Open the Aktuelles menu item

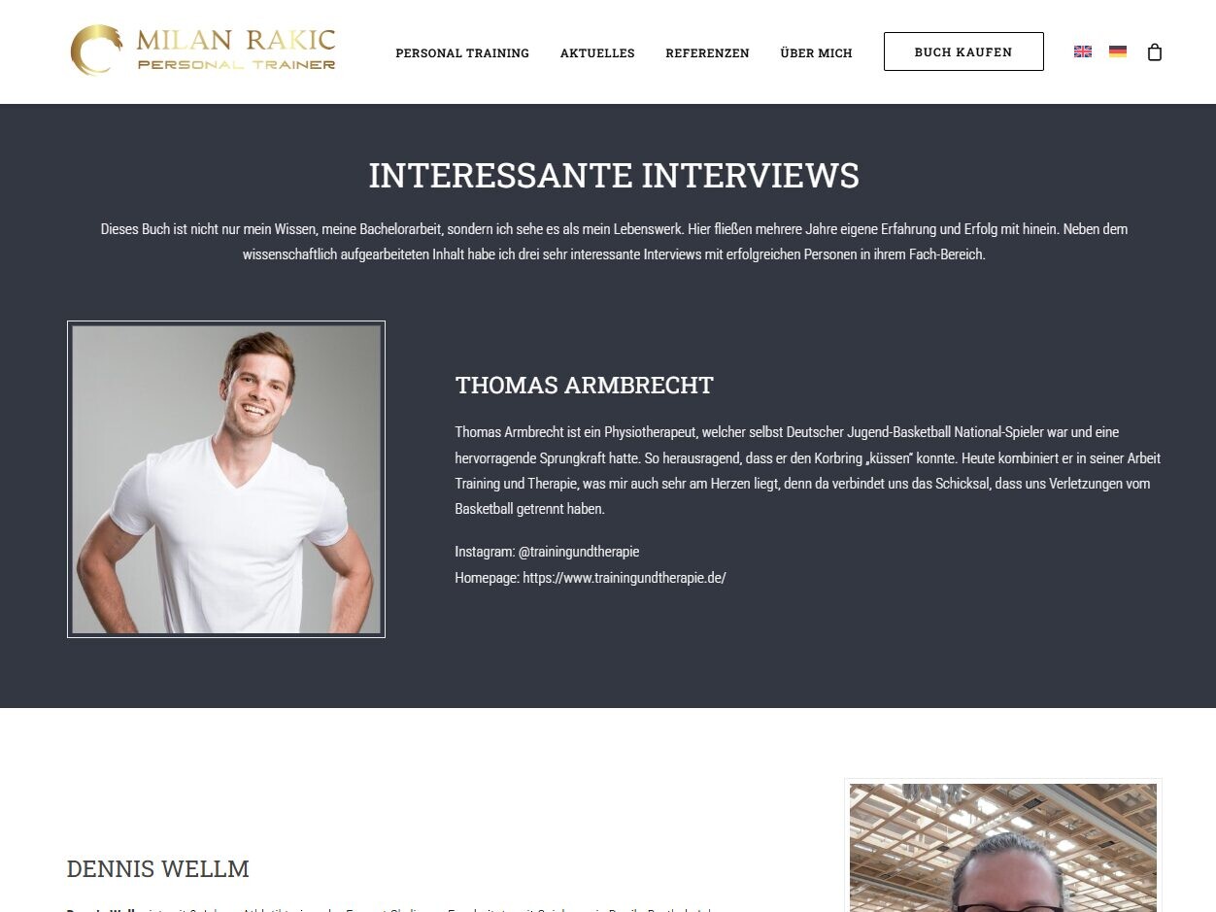pyautogui.click(x=597, y=53)
